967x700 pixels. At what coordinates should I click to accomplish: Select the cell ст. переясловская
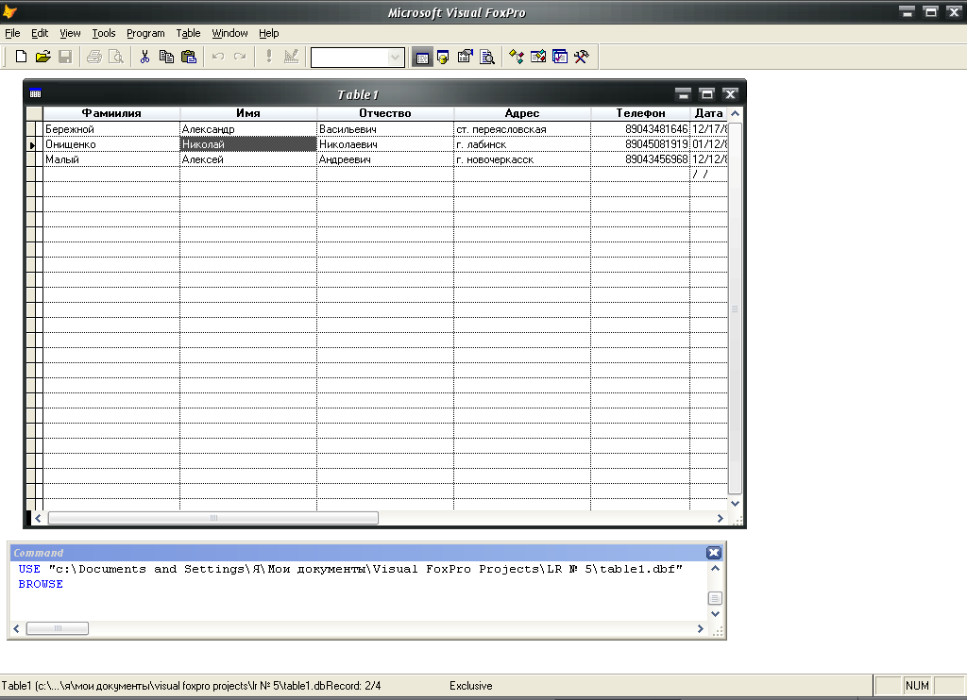522,129
